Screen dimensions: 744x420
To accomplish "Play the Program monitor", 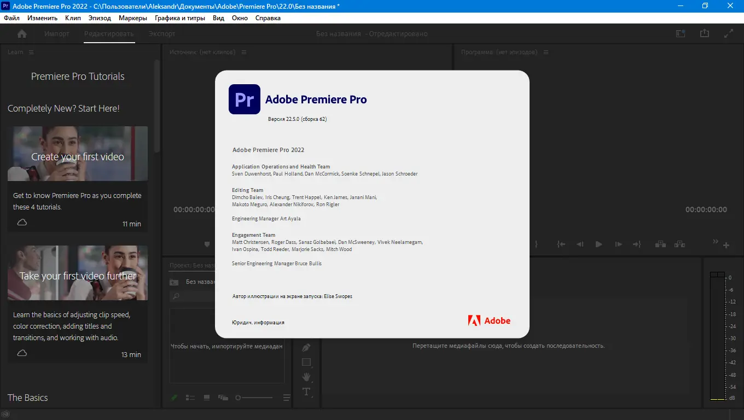I will coord(599,244).
